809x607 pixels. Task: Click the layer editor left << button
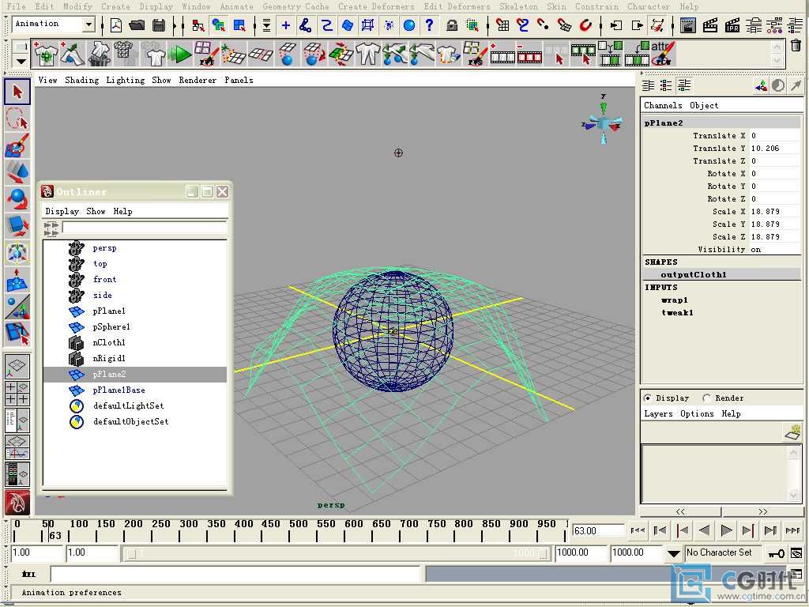(680, 511)
